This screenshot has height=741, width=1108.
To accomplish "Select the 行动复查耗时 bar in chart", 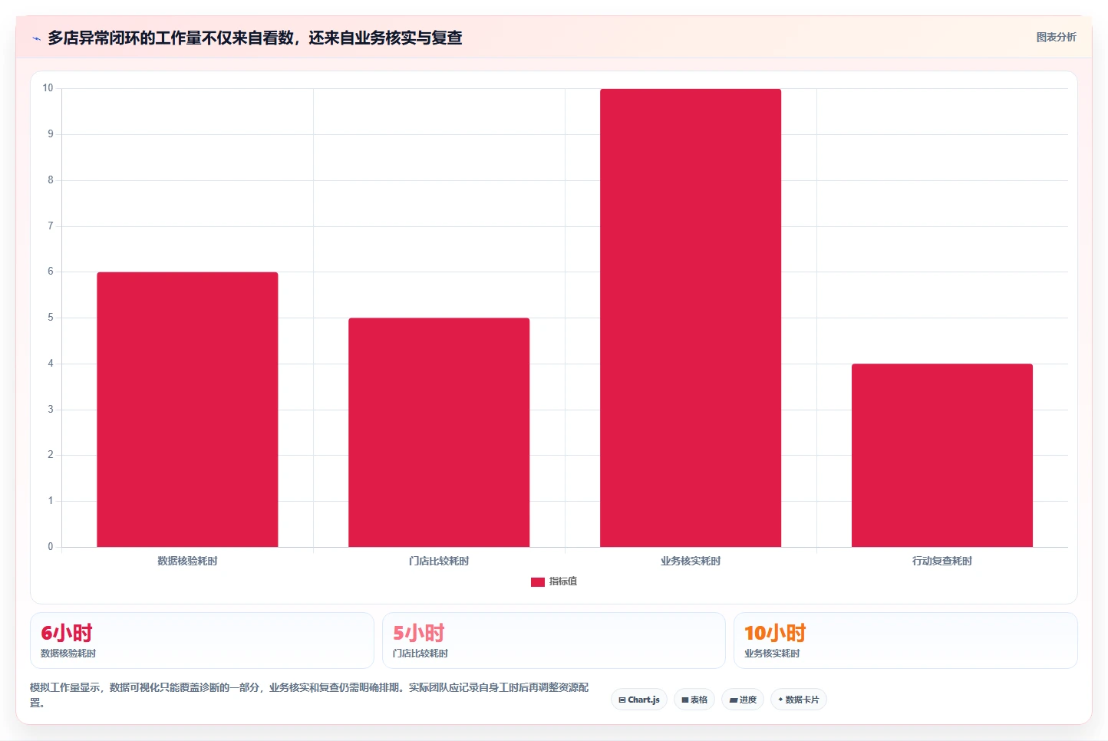I will [942, 456].
